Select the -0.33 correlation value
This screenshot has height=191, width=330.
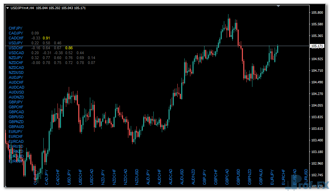35,38
